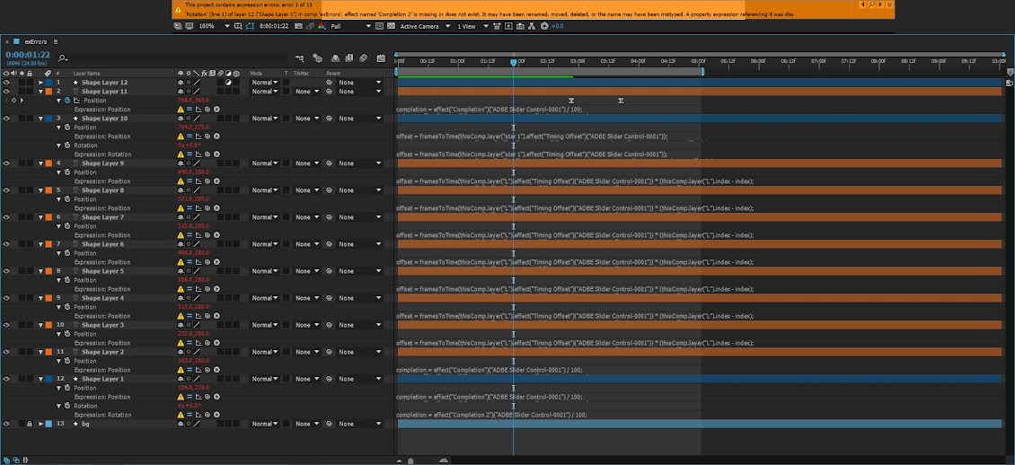
Task: Enable expression toggle for Shape Layer 11 Position
Action: coord(190,110)
